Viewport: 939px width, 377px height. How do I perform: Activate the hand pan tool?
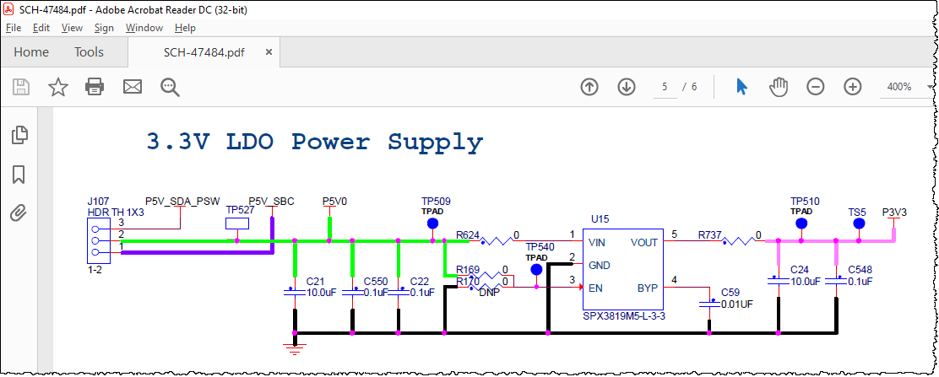tap(779, 87)
